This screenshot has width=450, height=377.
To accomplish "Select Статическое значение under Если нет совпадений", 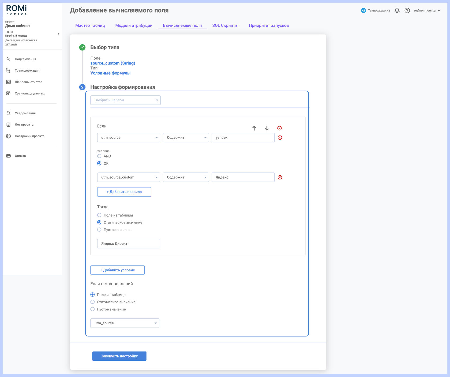I will (93, 302).
